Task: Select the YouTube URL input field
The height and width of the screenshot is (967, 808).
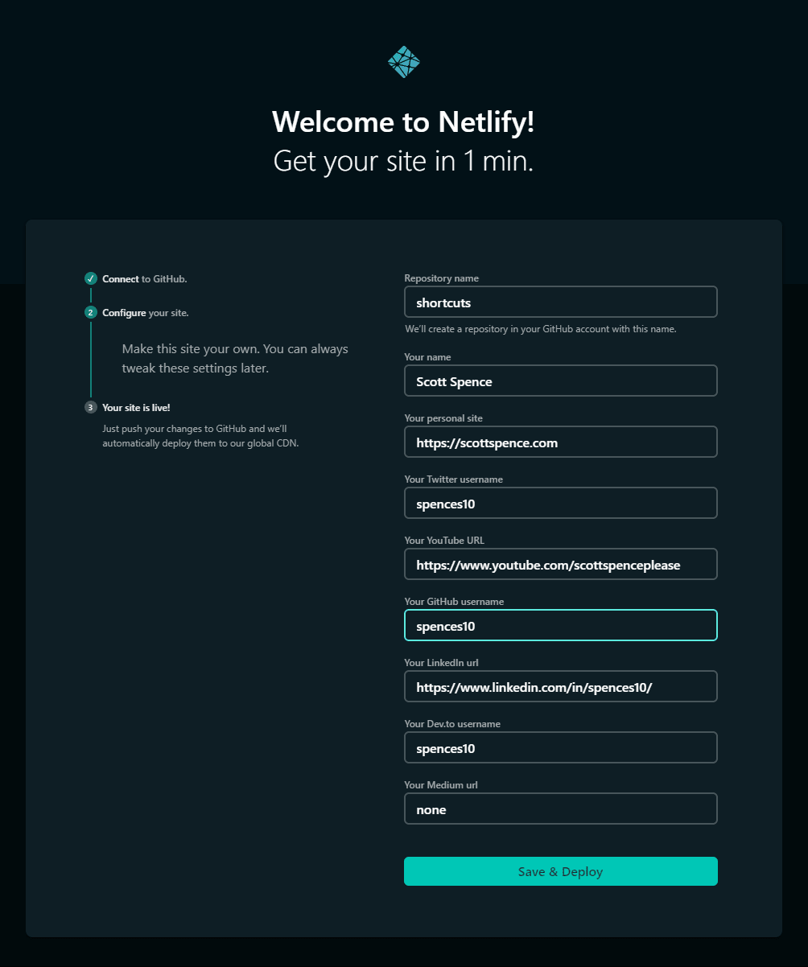Action: point(560,564)
